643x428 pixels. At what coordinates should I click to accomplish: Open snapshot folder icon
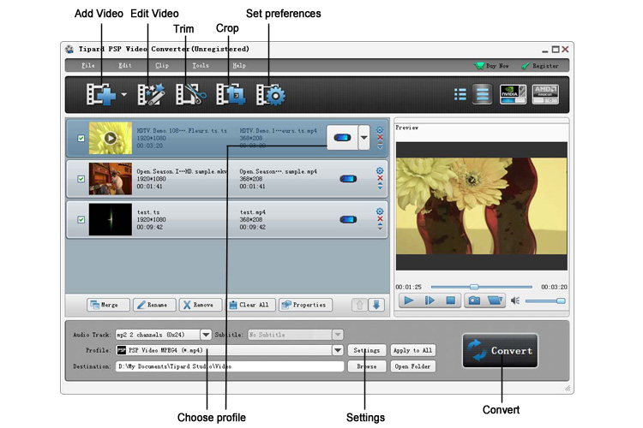click(x=495, y=301)
